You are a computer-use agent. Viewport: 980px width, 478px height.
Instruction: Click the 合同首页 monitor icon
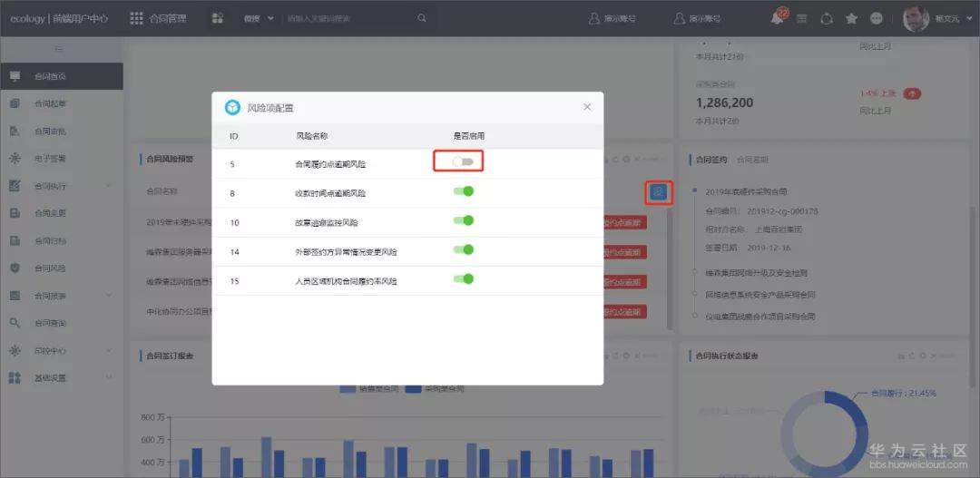(15, 76)
